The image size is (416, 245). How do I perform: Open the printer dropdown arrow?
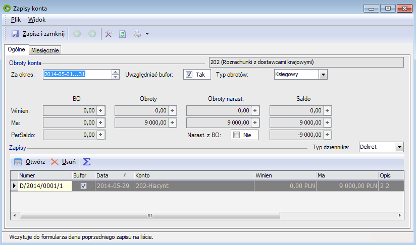(147, 34)
